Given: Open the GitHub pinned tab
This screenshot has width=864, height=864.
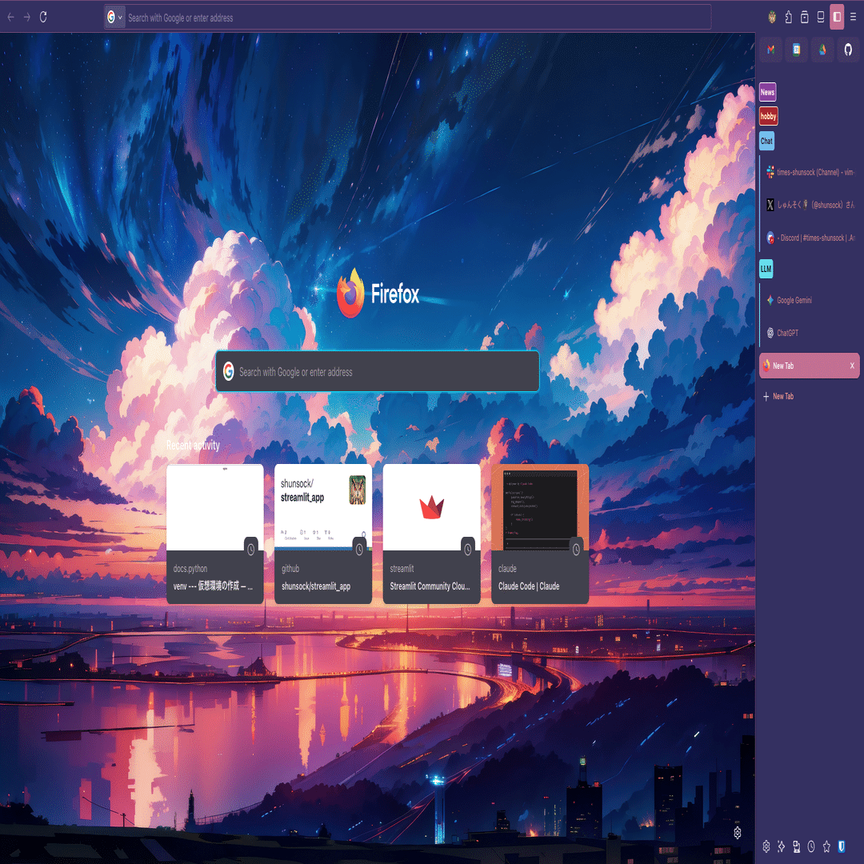Looking at the screenshot, I should click(x=847, y=50).
